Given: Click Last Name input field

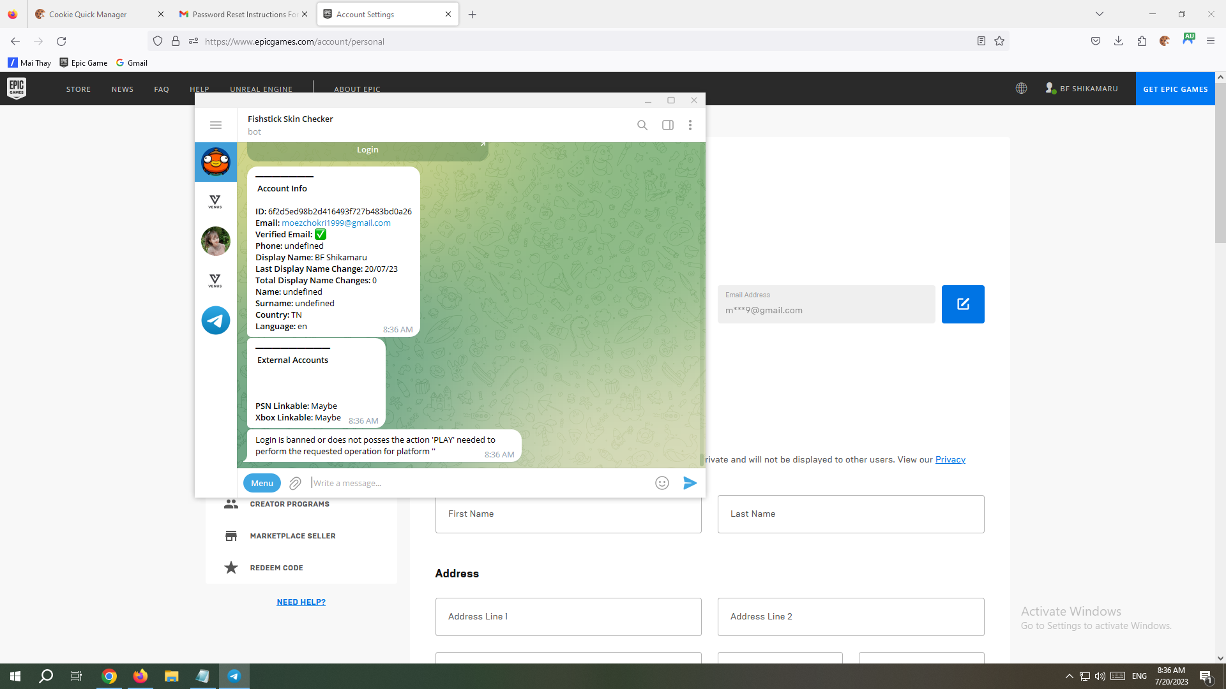Looking at the screenshot, I should coord(851,514).
